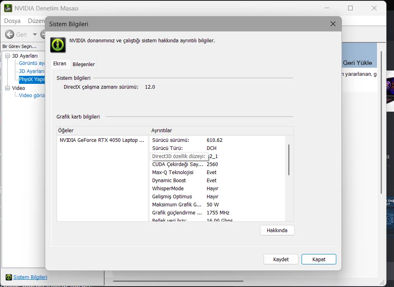Click the Kapat button

(x=319, y=260)
